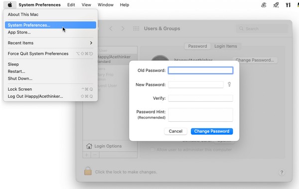Click into the New Password field
Image resolution: width=299 pixels, height=189 pixels.
196,85
